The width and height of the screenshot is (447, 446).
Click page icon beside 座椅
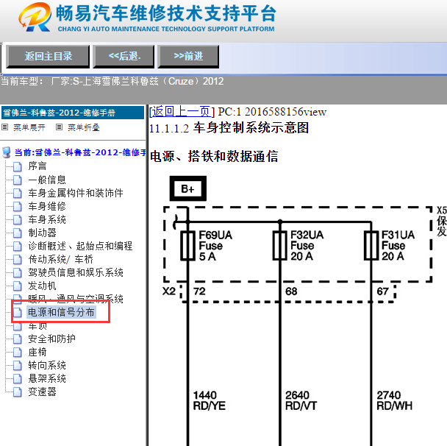tap(18, 352)
